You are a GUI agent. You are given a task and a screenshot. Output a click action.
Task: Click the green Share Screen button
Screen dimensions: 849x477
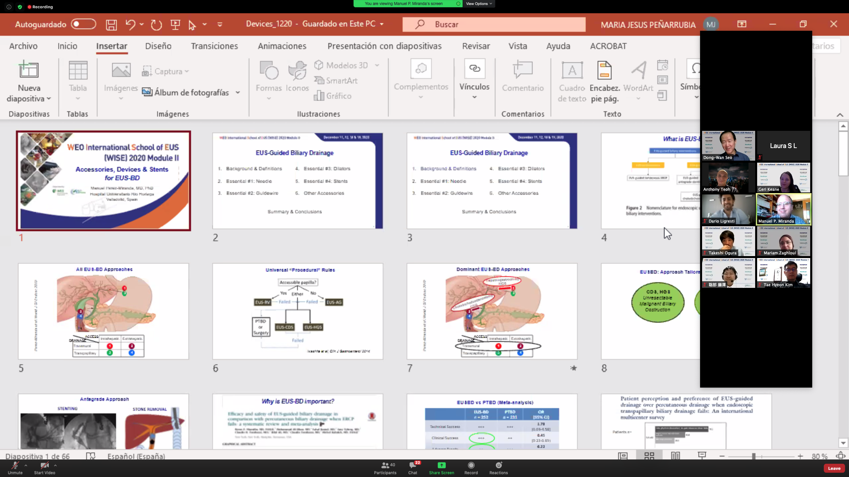pyautogui.click(x=441, y=468)
